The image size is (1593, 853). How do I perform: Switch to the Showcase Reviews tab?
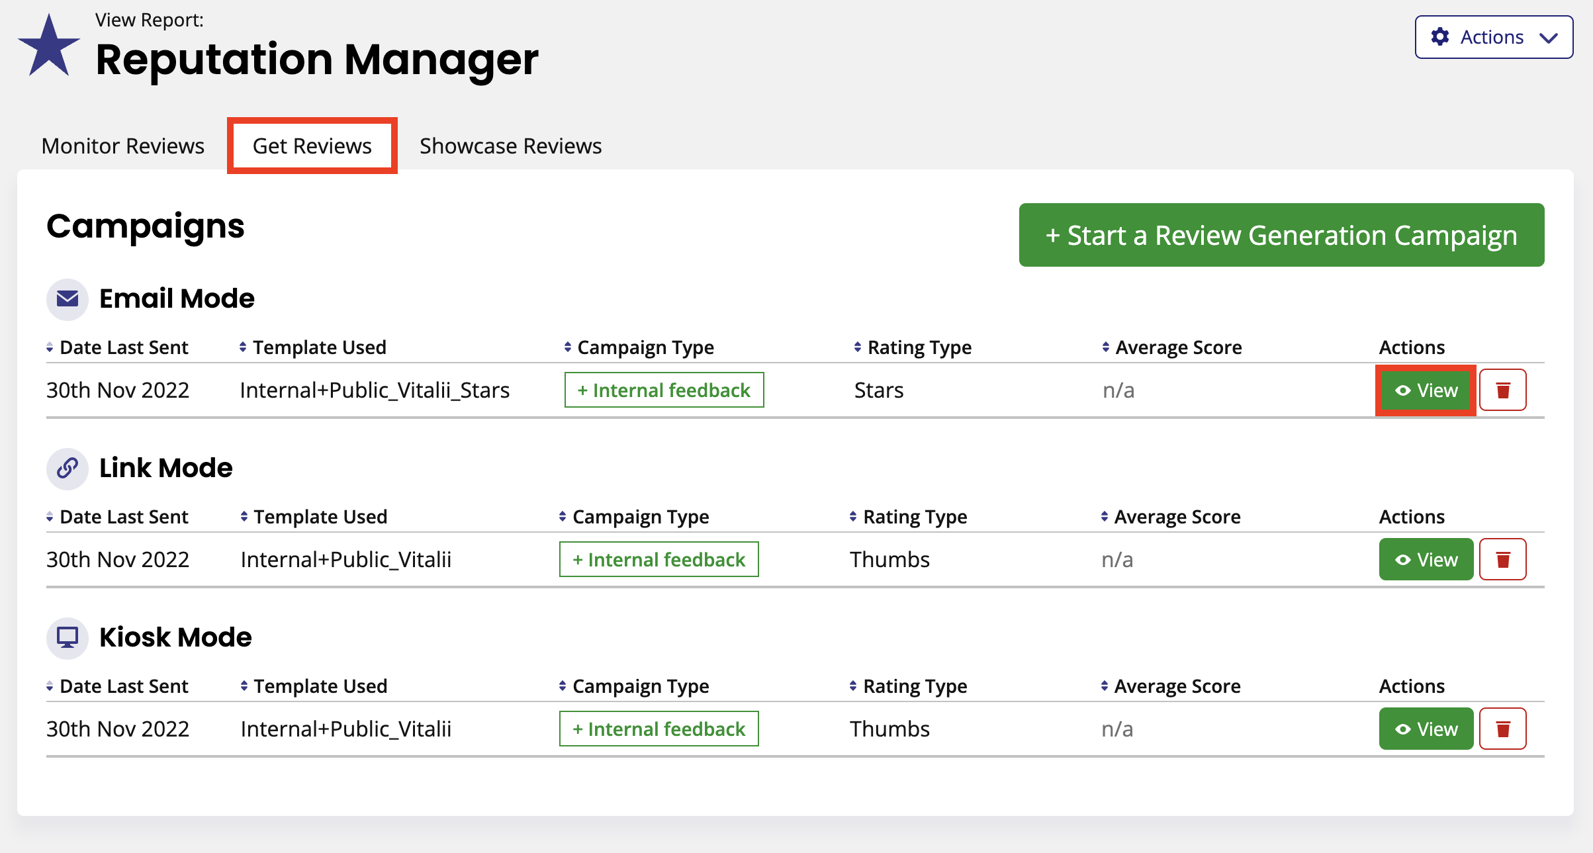(511, 146)
